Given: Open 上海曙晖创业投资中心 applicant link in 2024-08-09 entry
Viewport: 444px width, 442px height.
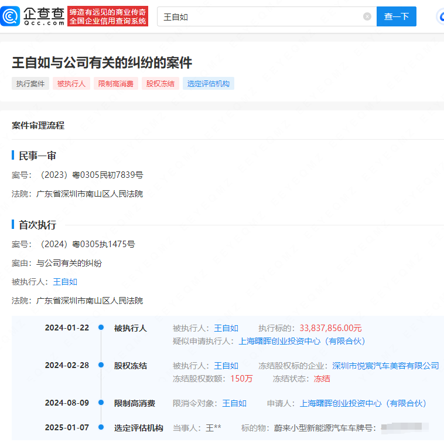Looking at the screenshot, I should click(363, 403).
